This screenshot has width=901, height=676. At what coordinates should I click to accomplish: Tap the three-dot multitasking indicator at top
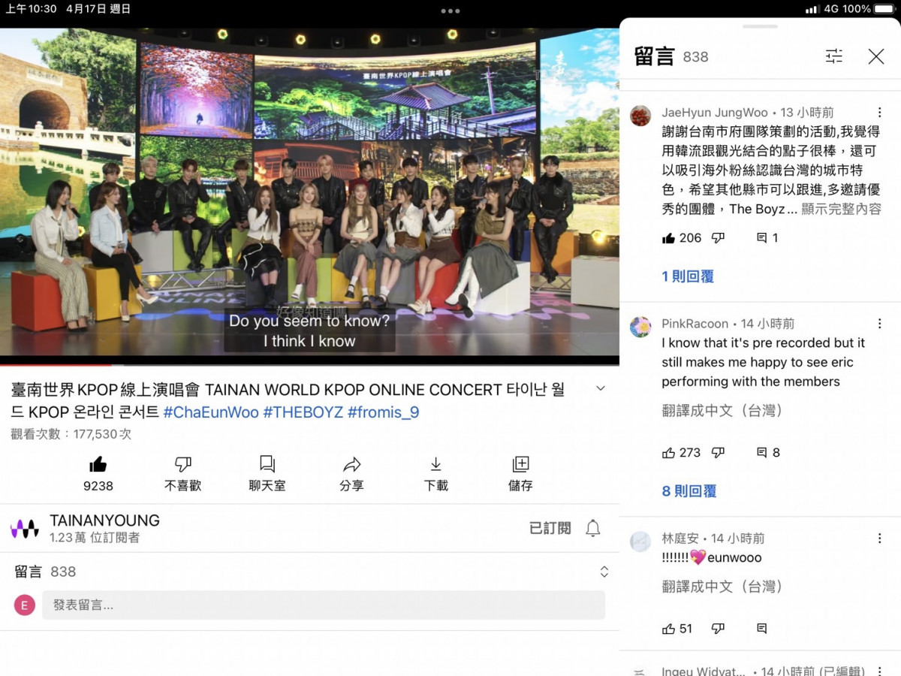450,11
